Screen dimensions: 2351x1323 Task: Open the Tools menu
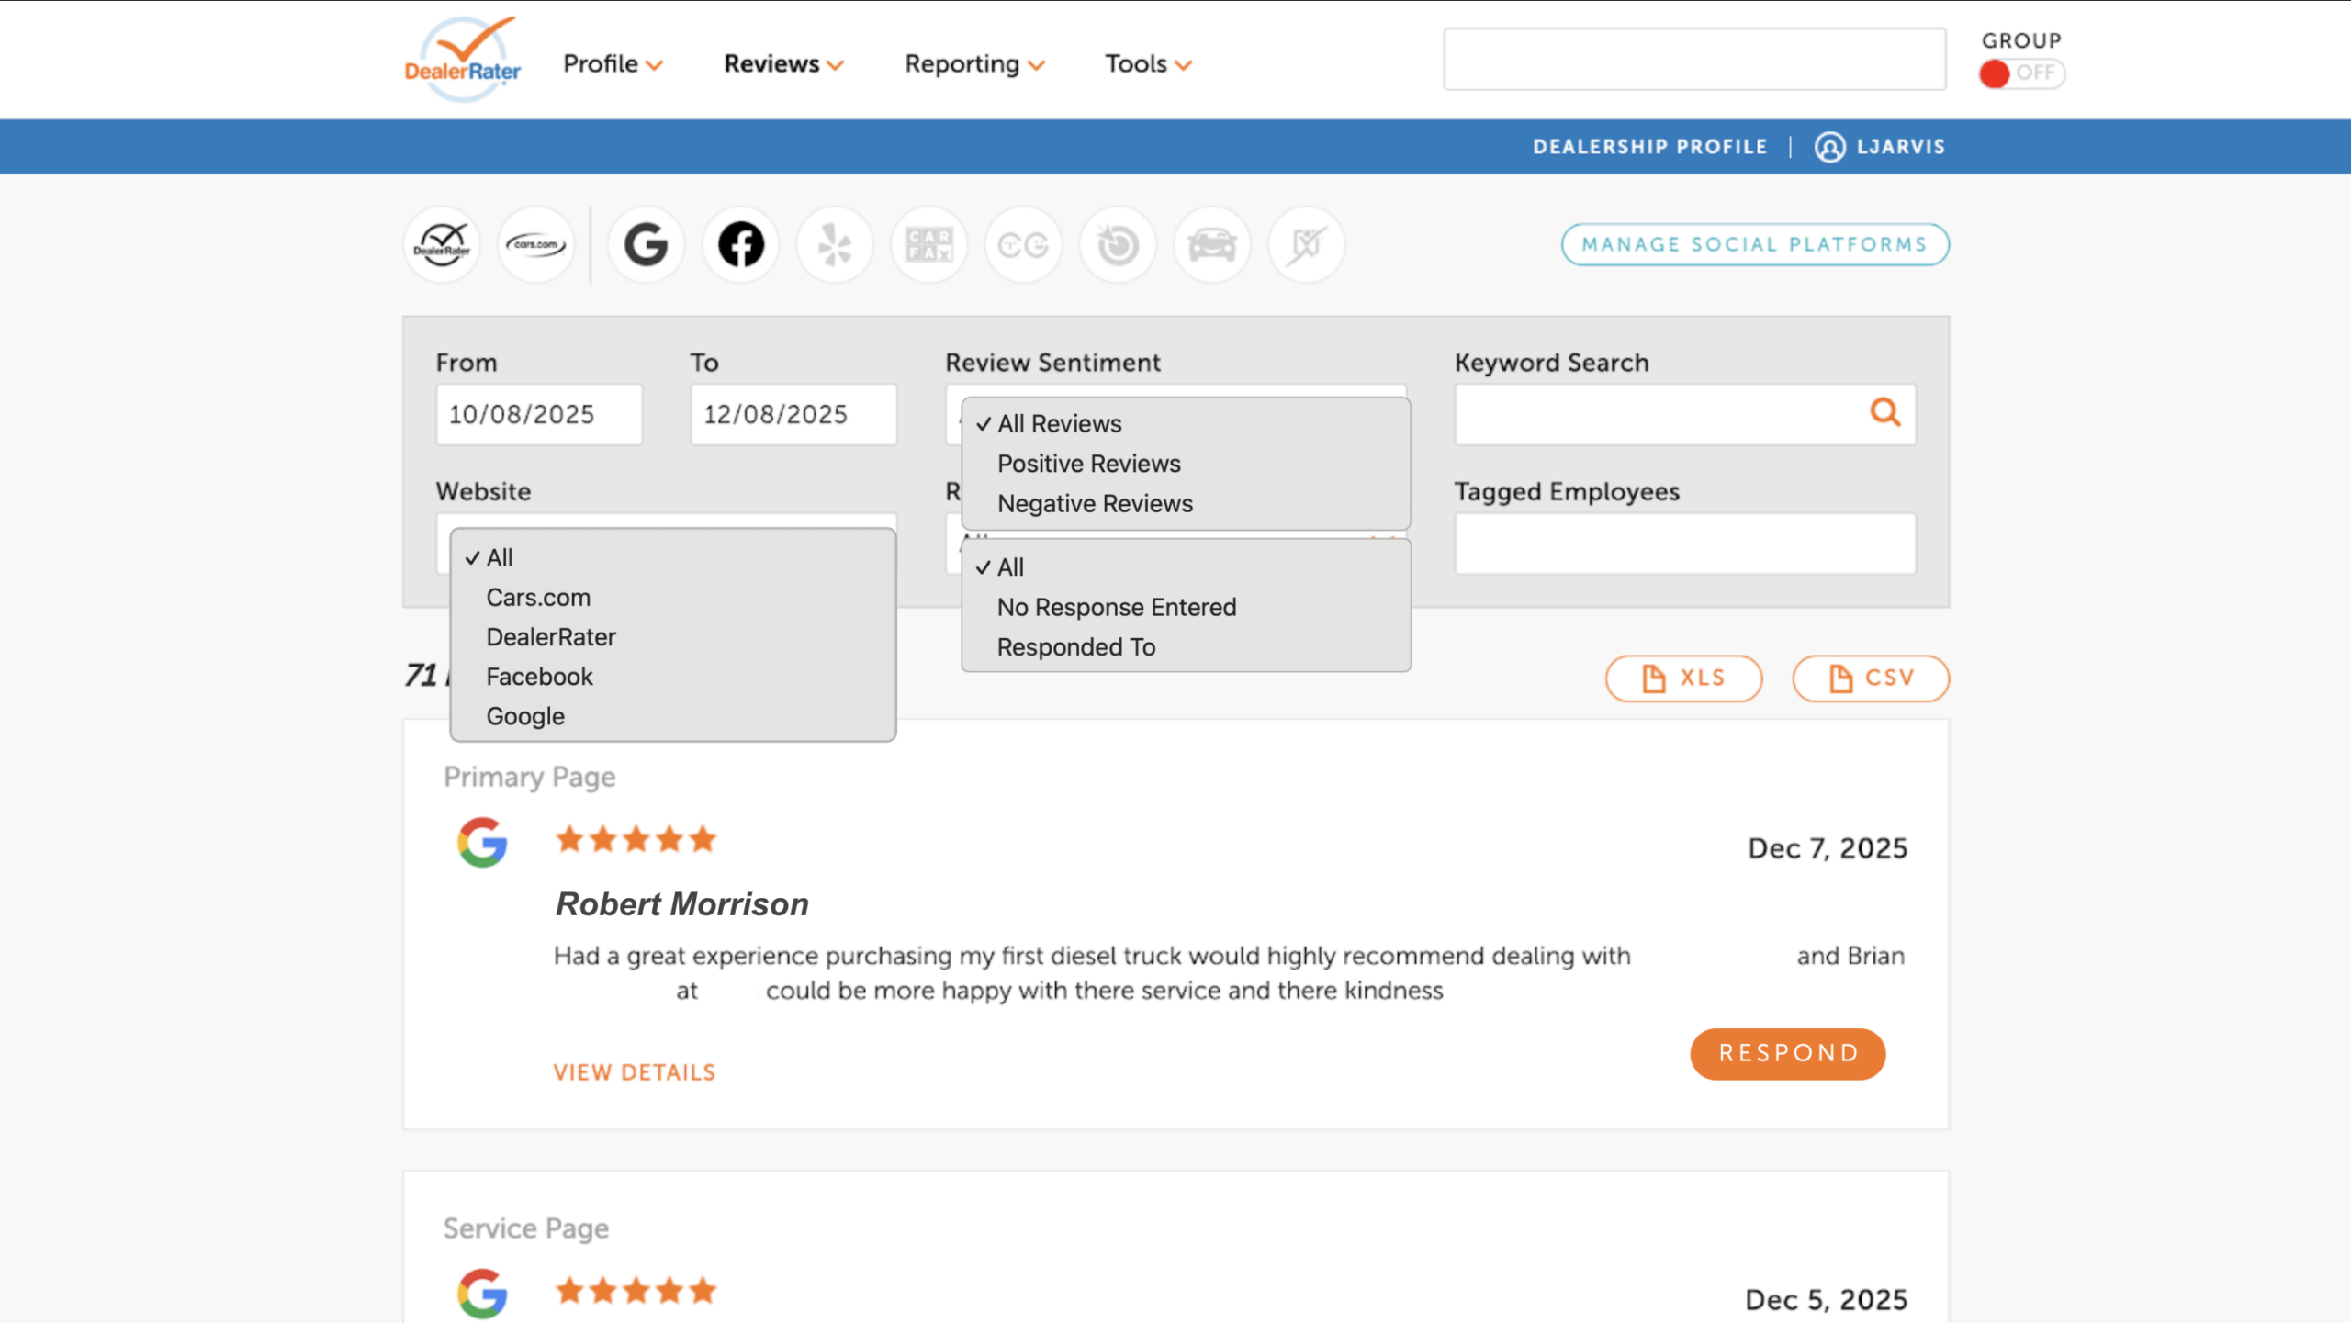(1148, 64)
